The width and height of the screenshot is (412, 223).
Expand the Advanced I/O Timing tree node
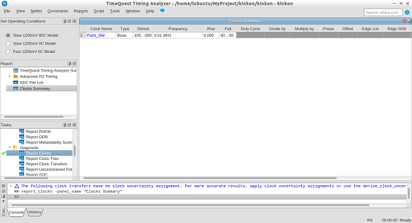point(10,76)
